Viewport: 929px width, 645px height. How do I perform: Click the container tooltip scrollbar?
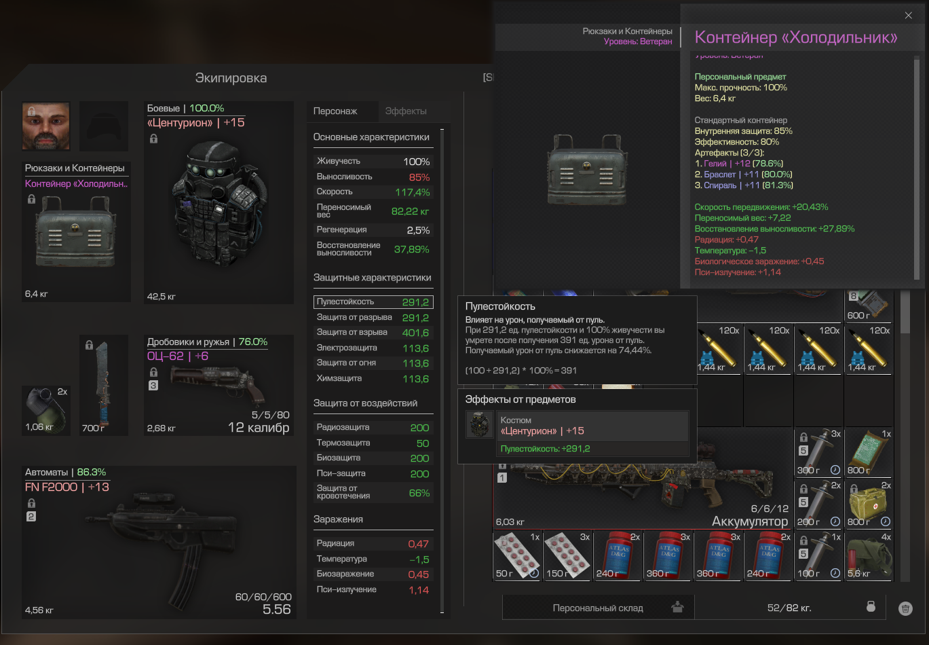(x=917, y=166)
